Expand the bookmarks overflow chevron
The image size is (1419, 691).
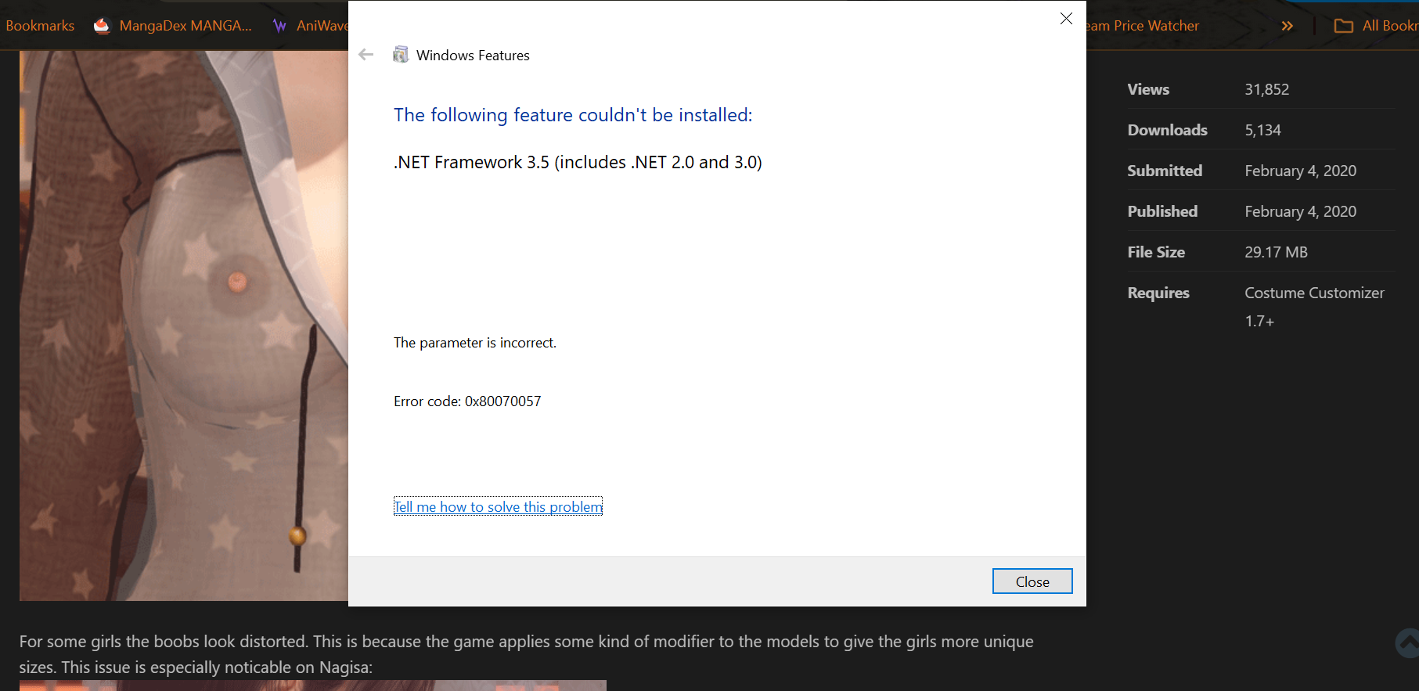point(1288,26)
